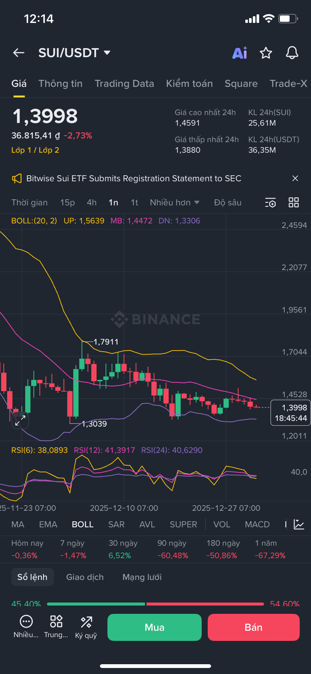Tap the green Mua button
This screenshot has height=674, width=311.
(154, 627)
